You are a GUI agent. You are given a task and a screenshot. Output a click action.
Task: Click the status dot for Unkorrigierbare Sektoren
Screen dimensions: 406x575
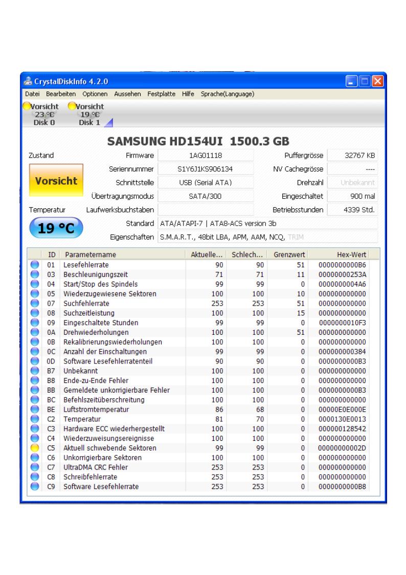(x=35, y=457)
